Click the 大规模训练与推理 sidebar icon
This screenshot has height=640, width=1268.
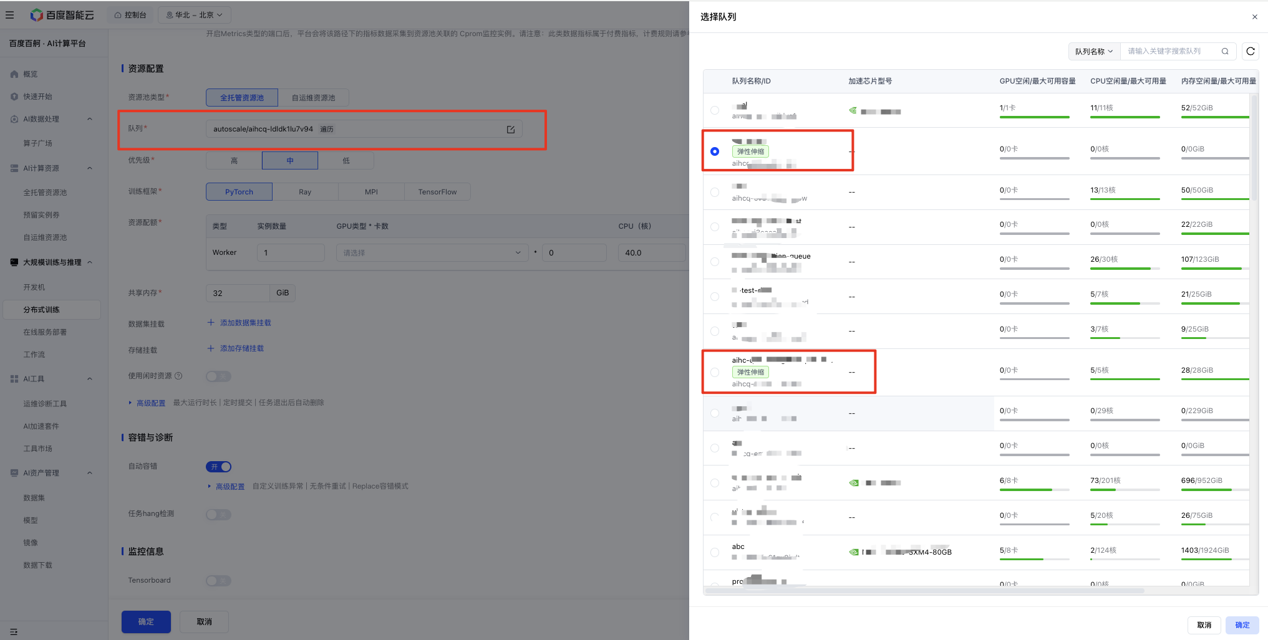pyautogui.click(x=14, y=262)
